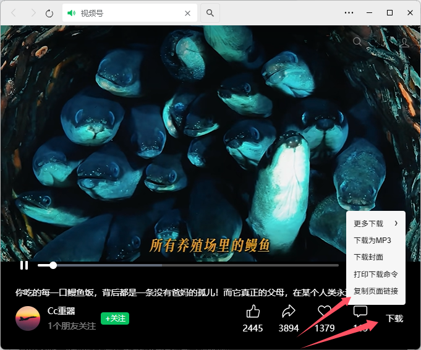Screen dimensions: 421x350
Task: Open Cc重器 author avatar
Action: 28,318
